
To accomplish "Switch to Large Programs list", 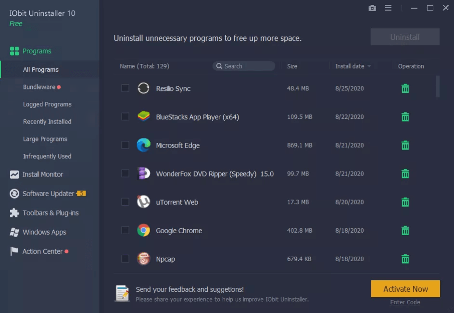I will [x=45, y=139].
